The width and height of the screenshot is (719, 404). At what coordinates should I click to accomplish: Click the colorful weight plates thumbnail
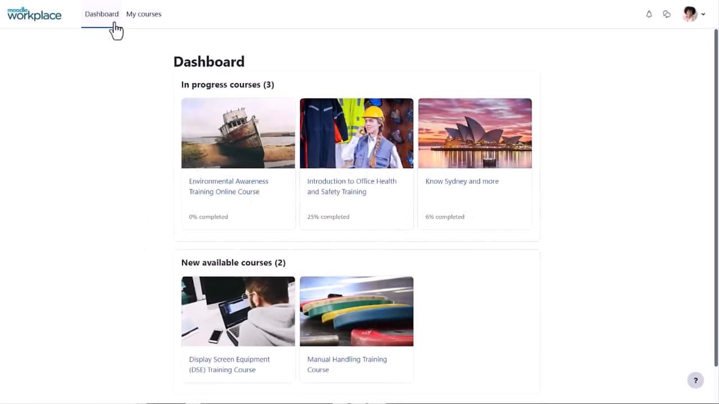pos(356,311)
